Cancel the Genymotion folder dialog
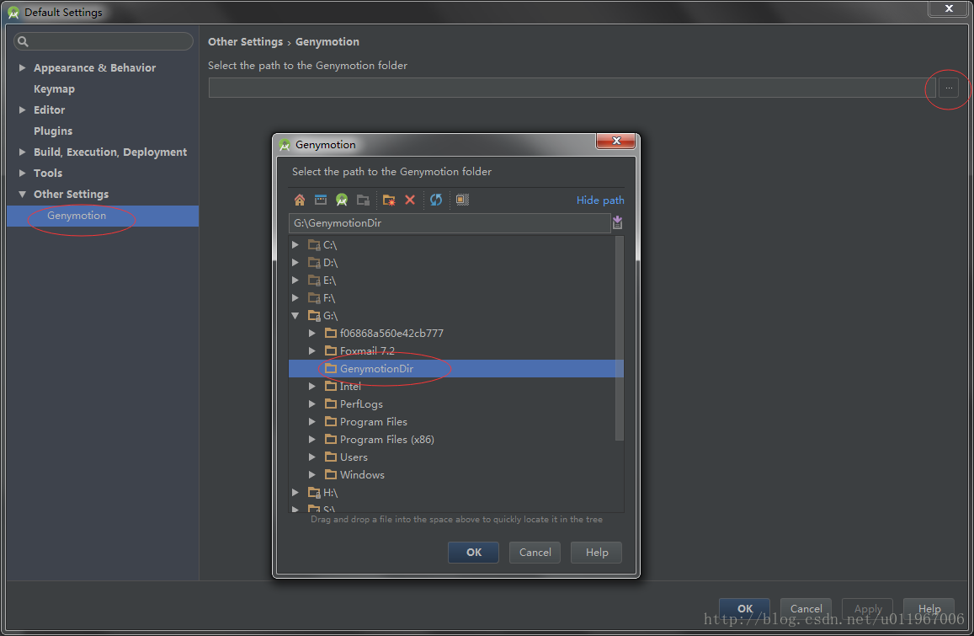 pos(535,552)
